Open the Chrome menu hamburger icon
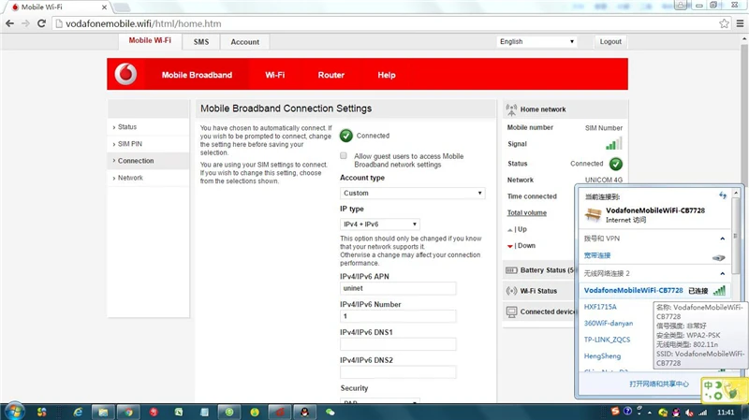This screenshot has height=420, width=749. [740, 23]
